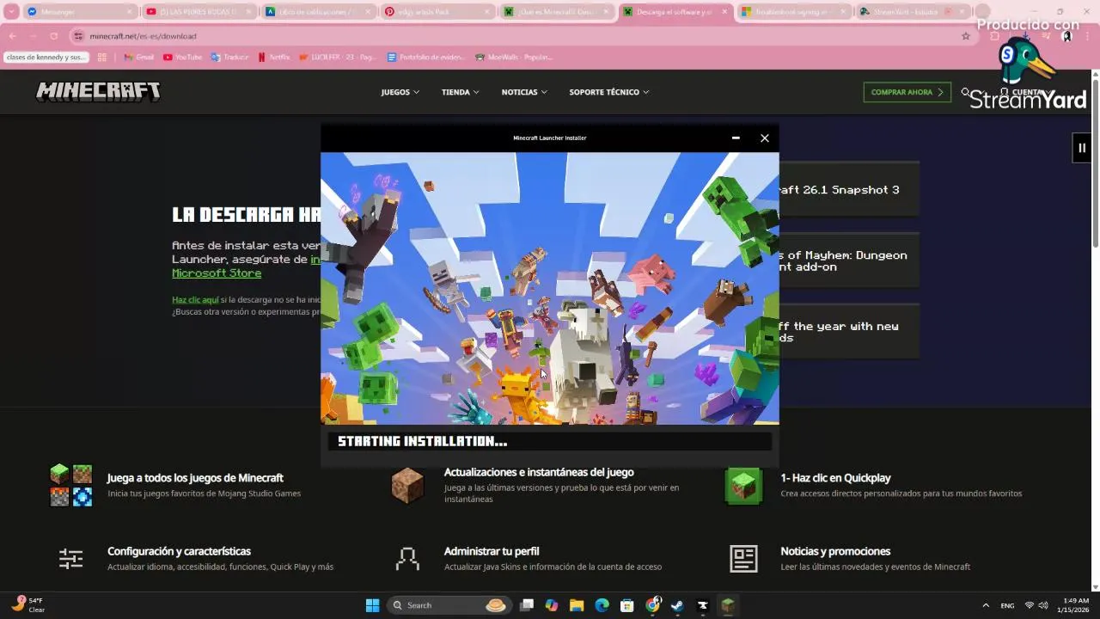Switch to the LAS PEORES BODAS YouTube tab
Screen dimensions: 1100x619
(199, 12)
